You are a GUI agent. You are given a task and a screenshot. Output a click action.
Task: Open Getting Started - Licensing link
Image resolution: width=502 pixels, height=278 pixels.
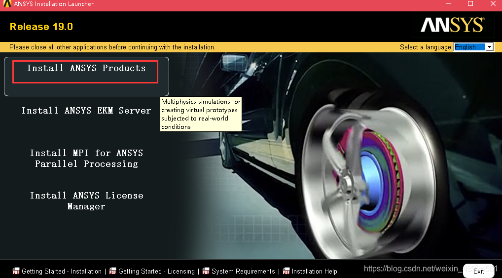[x=156, y=271]
